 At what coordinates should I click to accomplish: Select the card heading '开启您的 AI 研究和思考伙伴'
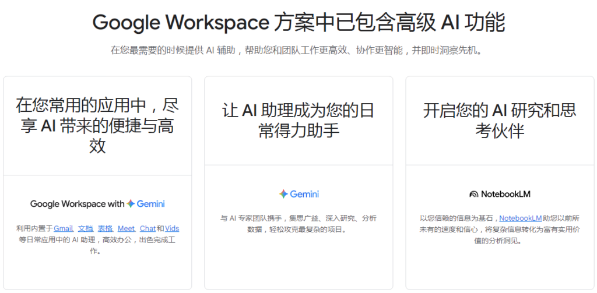[500, 121]
